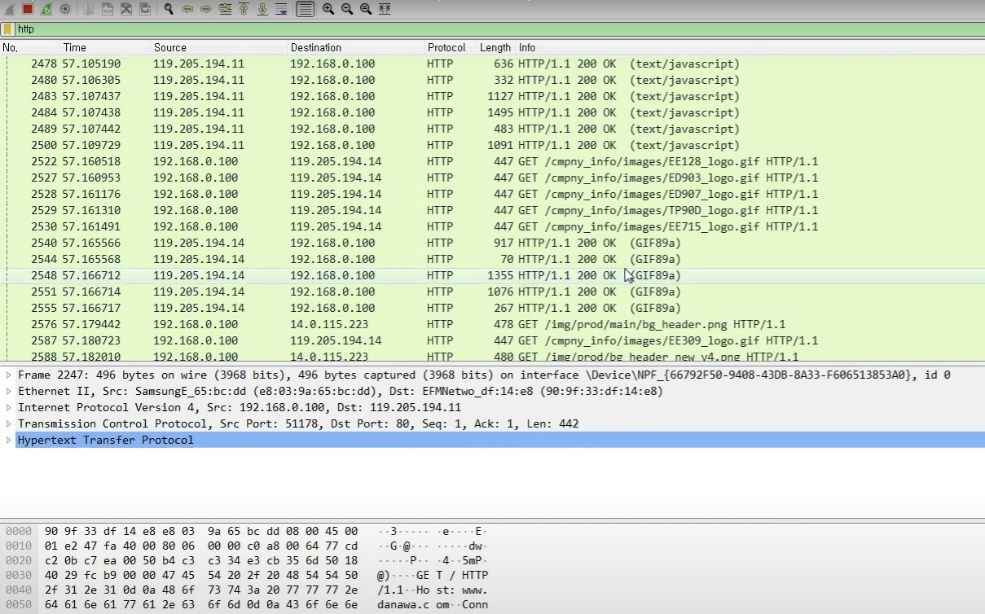This screenshot has height=614, width=985.
Task: Save the capture file icon
Action: click(x=108, y=9)
